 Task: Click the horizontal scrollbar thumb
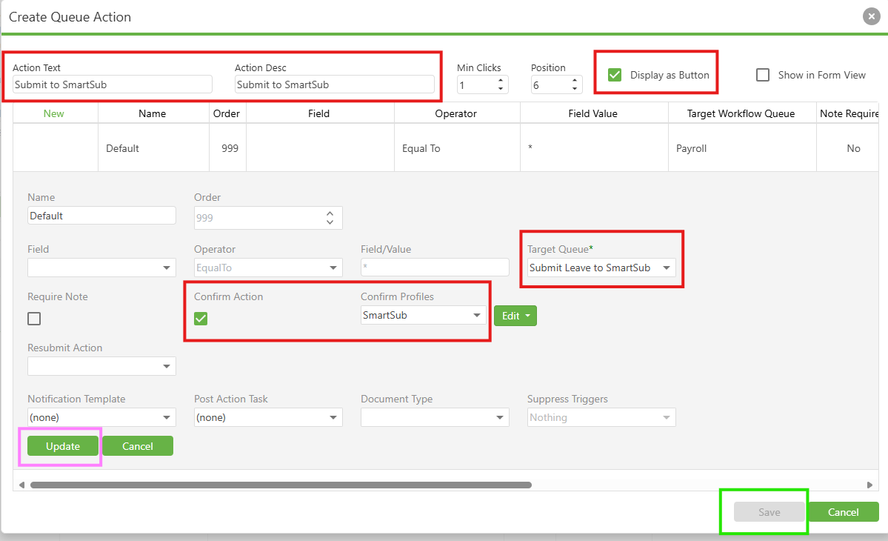[x=281, y=485]
